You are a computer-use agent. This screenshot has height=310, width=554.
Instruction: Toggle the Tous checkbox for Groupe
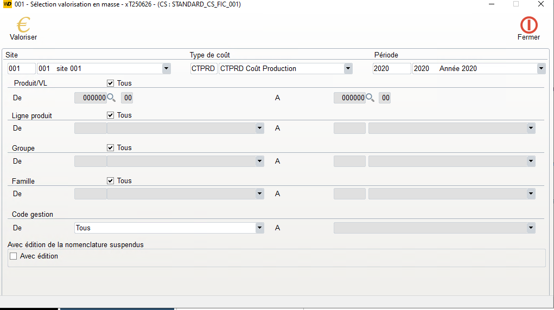tap(111, 148)
